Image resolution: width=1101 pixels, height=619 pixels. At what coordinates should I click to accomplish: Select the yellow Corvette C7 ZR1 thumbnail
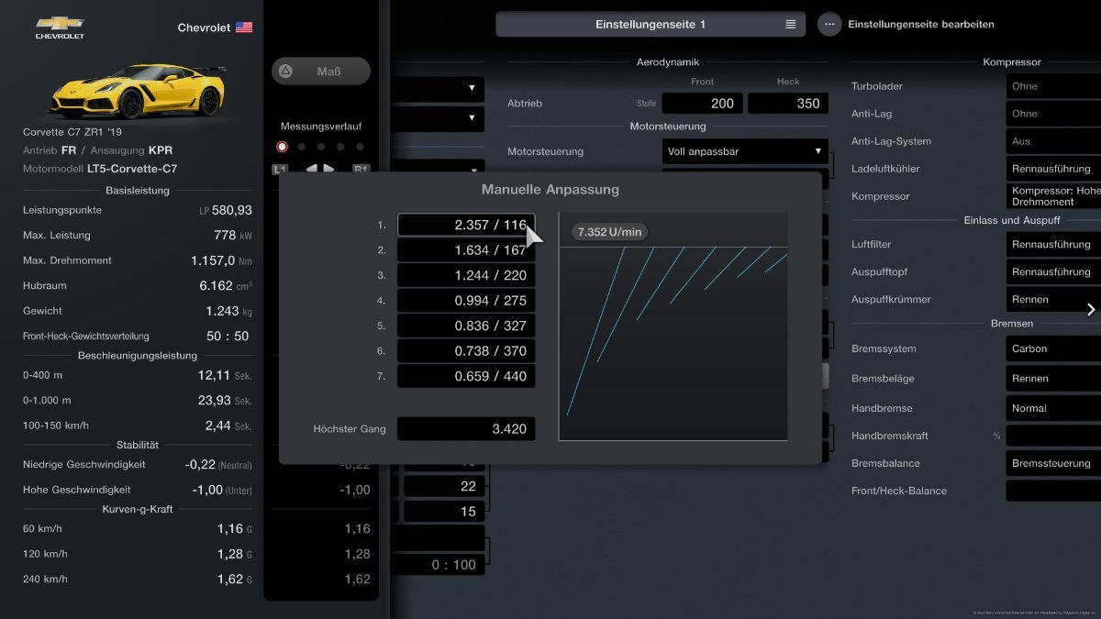point(138,92)
